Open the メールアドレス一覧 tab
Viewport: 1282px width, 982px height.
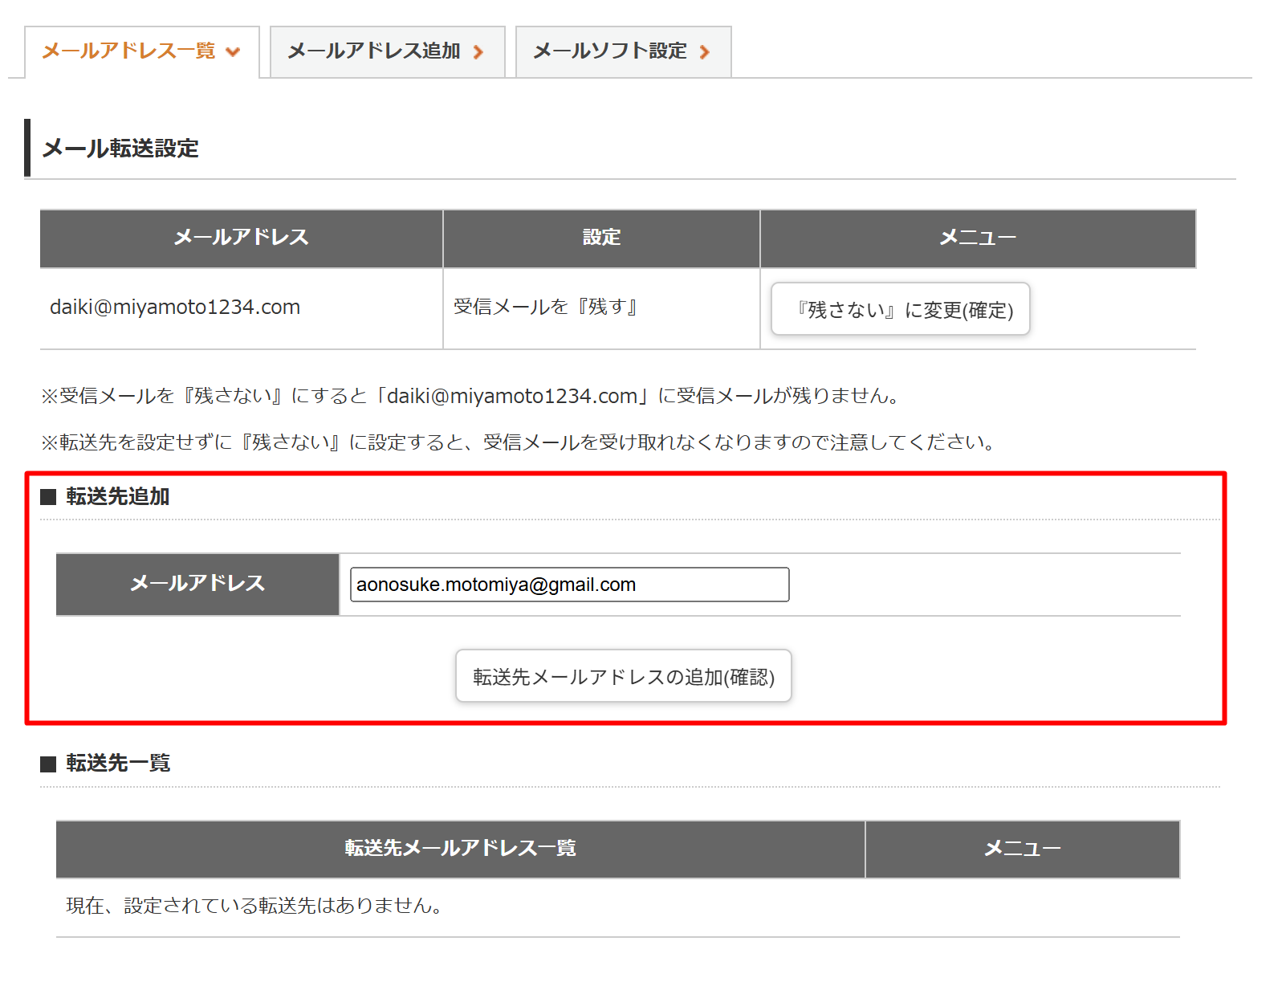coord(128,51)
